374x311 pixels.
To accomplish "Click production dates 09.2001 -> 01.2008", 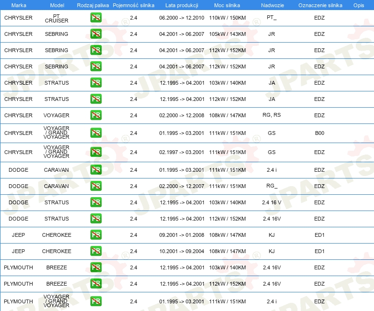I will click(182, 234).
